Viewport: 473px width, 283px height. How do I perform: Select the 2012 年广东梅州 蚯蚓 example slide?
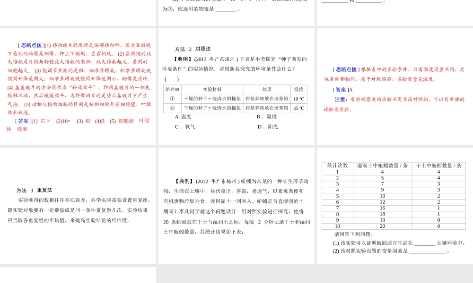[x=236, y=206]
